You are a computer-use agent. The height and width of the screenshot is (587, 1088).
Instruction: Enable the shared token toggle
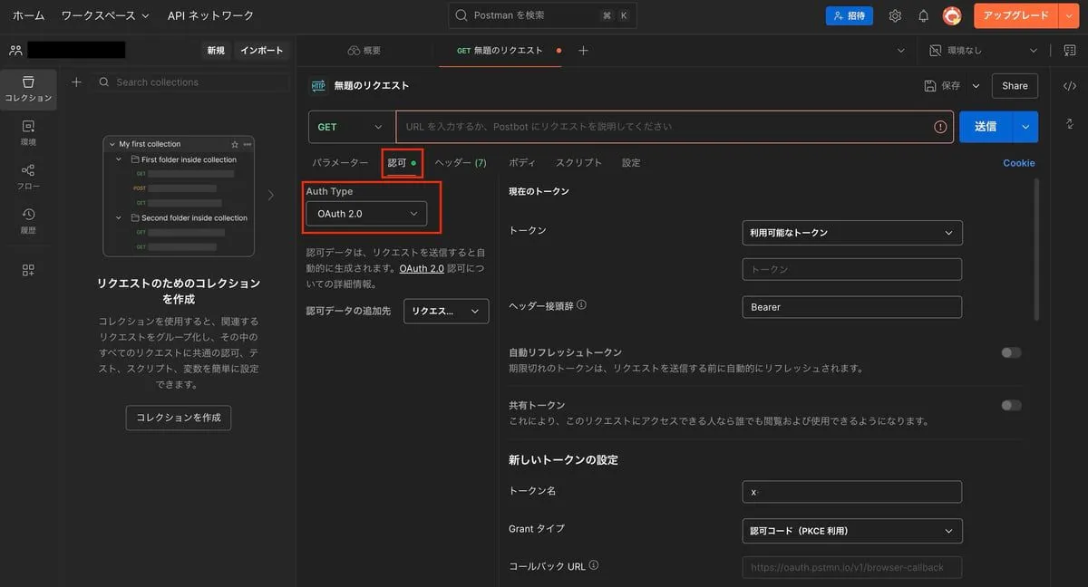point(1011,405)
